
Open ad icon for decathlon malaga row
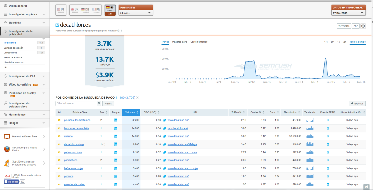[59, 144]
